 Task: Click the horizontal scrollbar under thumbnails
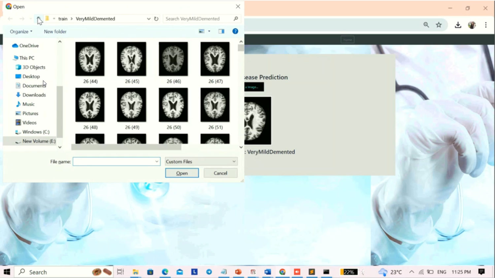click(126, 147)
